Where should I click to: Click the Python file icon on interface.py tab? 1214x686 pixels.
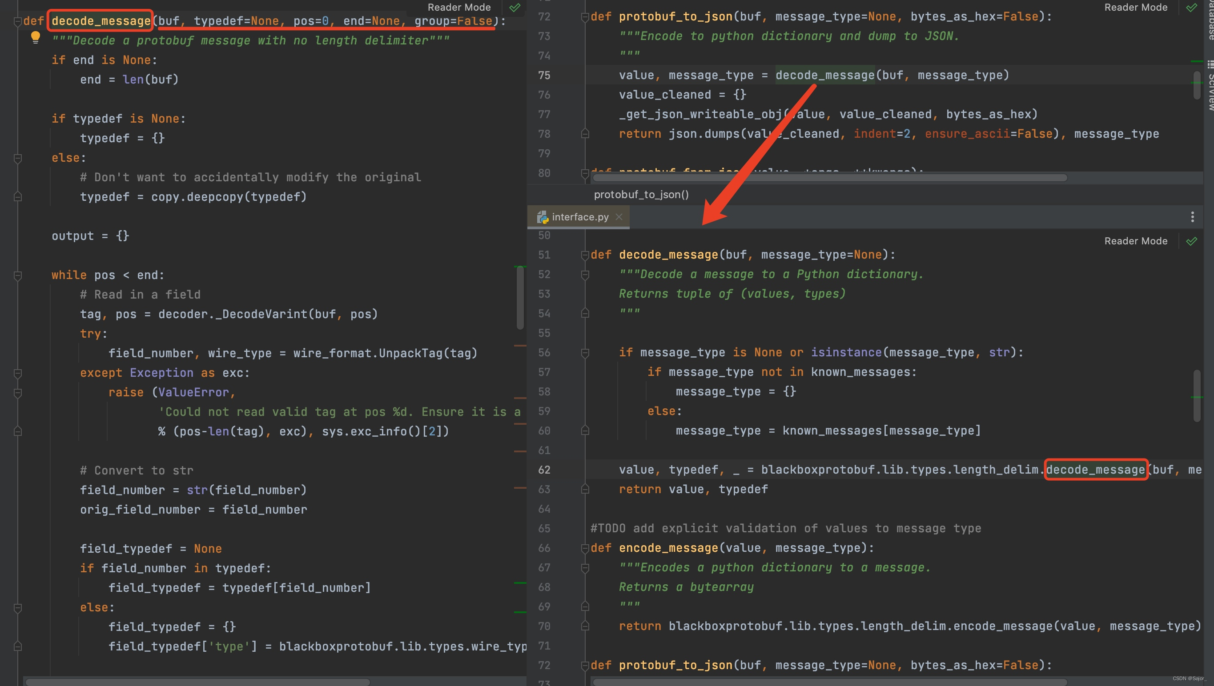[543, 217]
